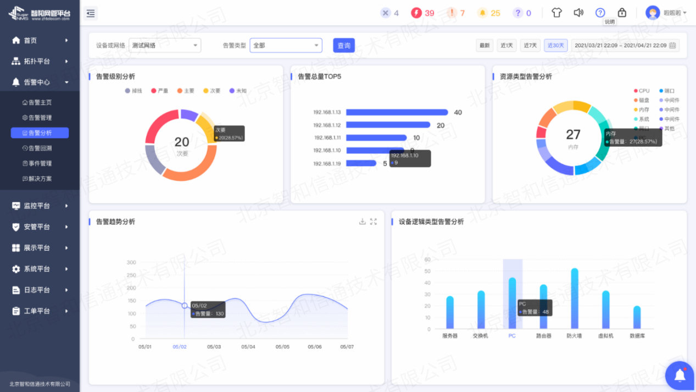Select the 近7天 time range button
Viewport: 696px width, 392px height.
coord(530,46)
